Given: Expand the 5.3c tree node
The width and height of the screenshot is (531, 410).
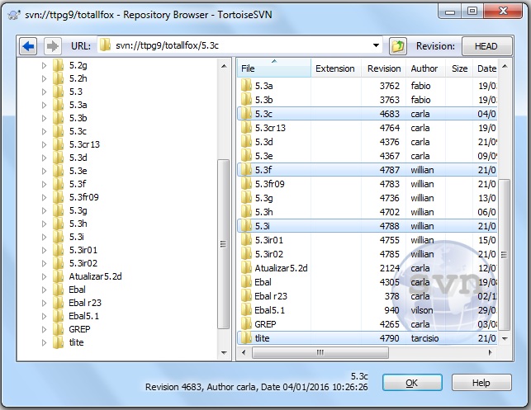Looking at the screenshot, I should (x=44, y=131).
